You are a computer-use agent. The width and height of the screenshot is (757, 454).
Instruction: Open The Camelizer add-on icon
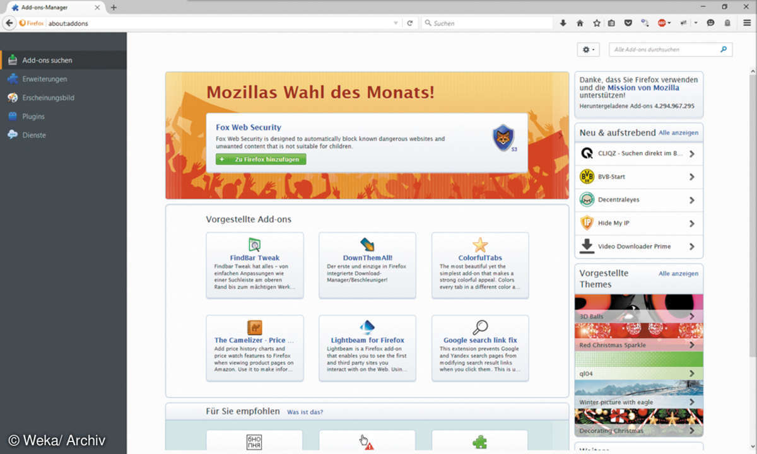[255, 327]
